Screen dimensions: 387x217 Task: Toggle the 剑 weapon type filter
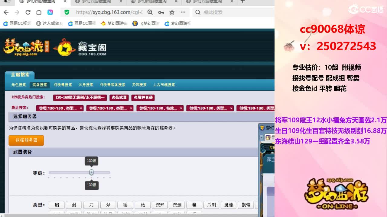[x=74, y=205]
